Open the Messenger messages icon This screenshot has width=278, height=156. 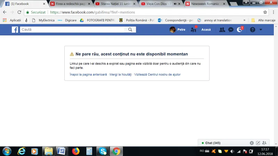click(x=230, y=30)
